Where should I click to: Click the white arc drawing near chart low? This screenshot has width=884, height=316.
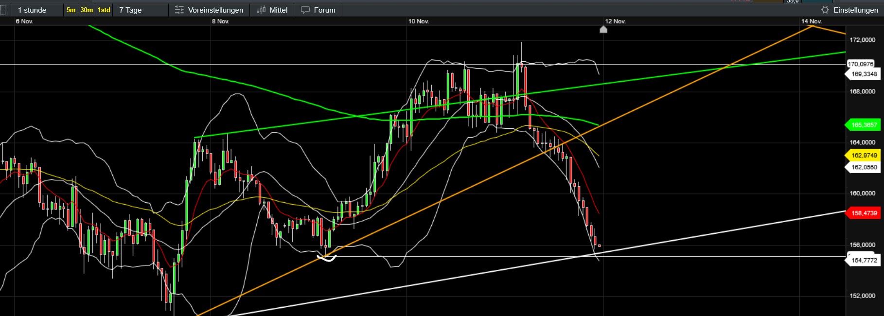(327, 259)
